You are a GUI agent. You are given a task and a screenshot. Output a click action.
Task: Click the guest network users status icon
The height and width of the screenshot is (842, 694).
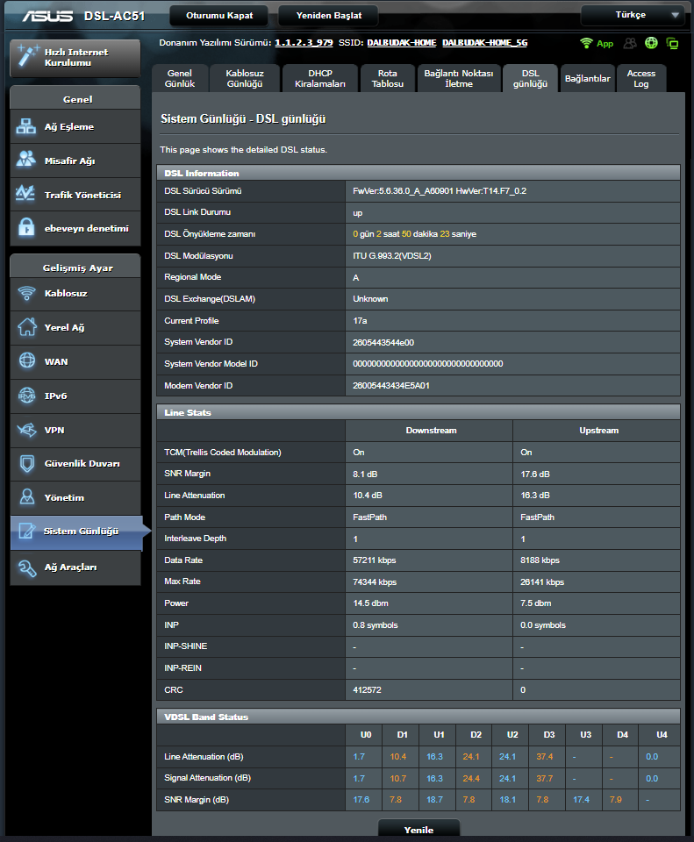coord(630,43)
